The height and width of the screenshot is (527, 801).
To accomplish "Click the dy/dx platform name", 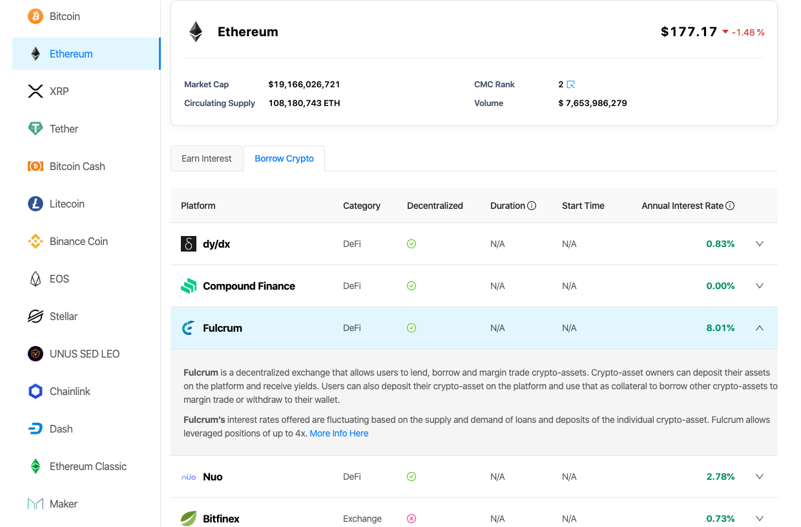I will (x=216, y=244).
